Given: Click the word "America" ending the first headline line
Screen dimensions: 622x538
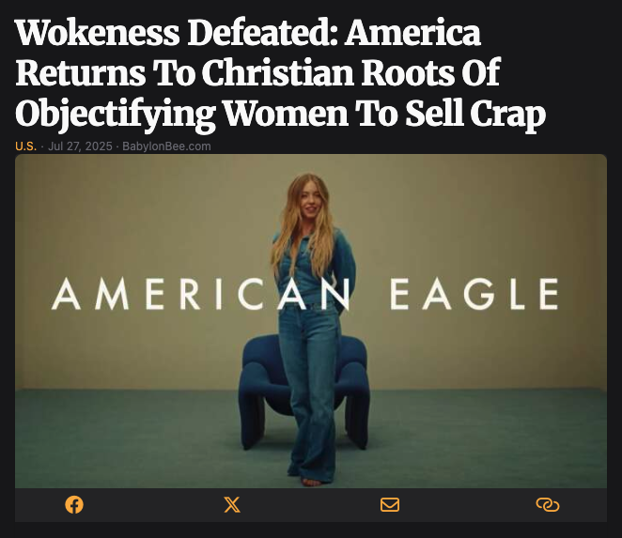Looking at the screenshot, I should (x=413, y=33).
